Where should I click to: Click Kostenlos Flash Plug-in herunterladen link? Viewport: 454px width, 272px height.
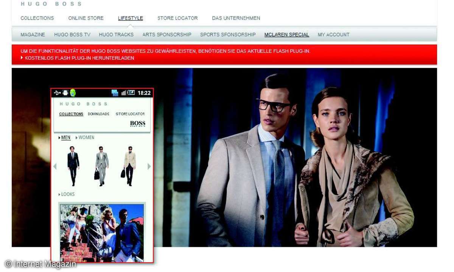point(79,58)
